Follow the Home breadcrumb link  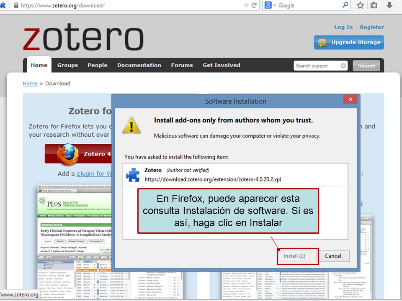30,84
